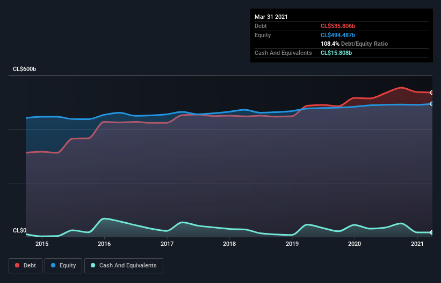This screenshot has width=441, height=283.
Task: Click the CL$15.808b cash value
Action: coord(336,53)
